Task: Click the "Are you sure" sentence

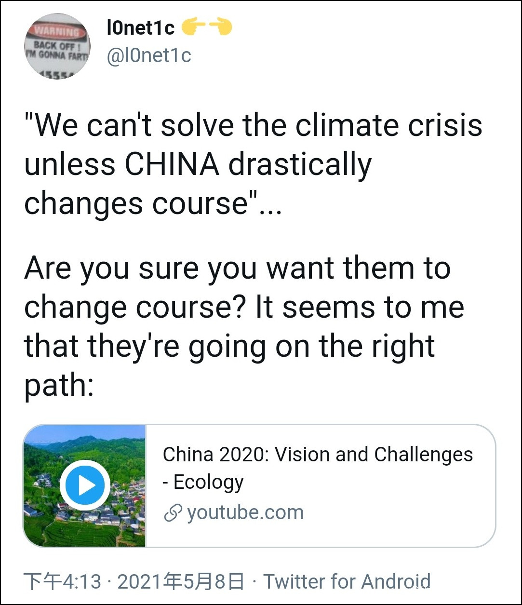Action: coord(237,268)
